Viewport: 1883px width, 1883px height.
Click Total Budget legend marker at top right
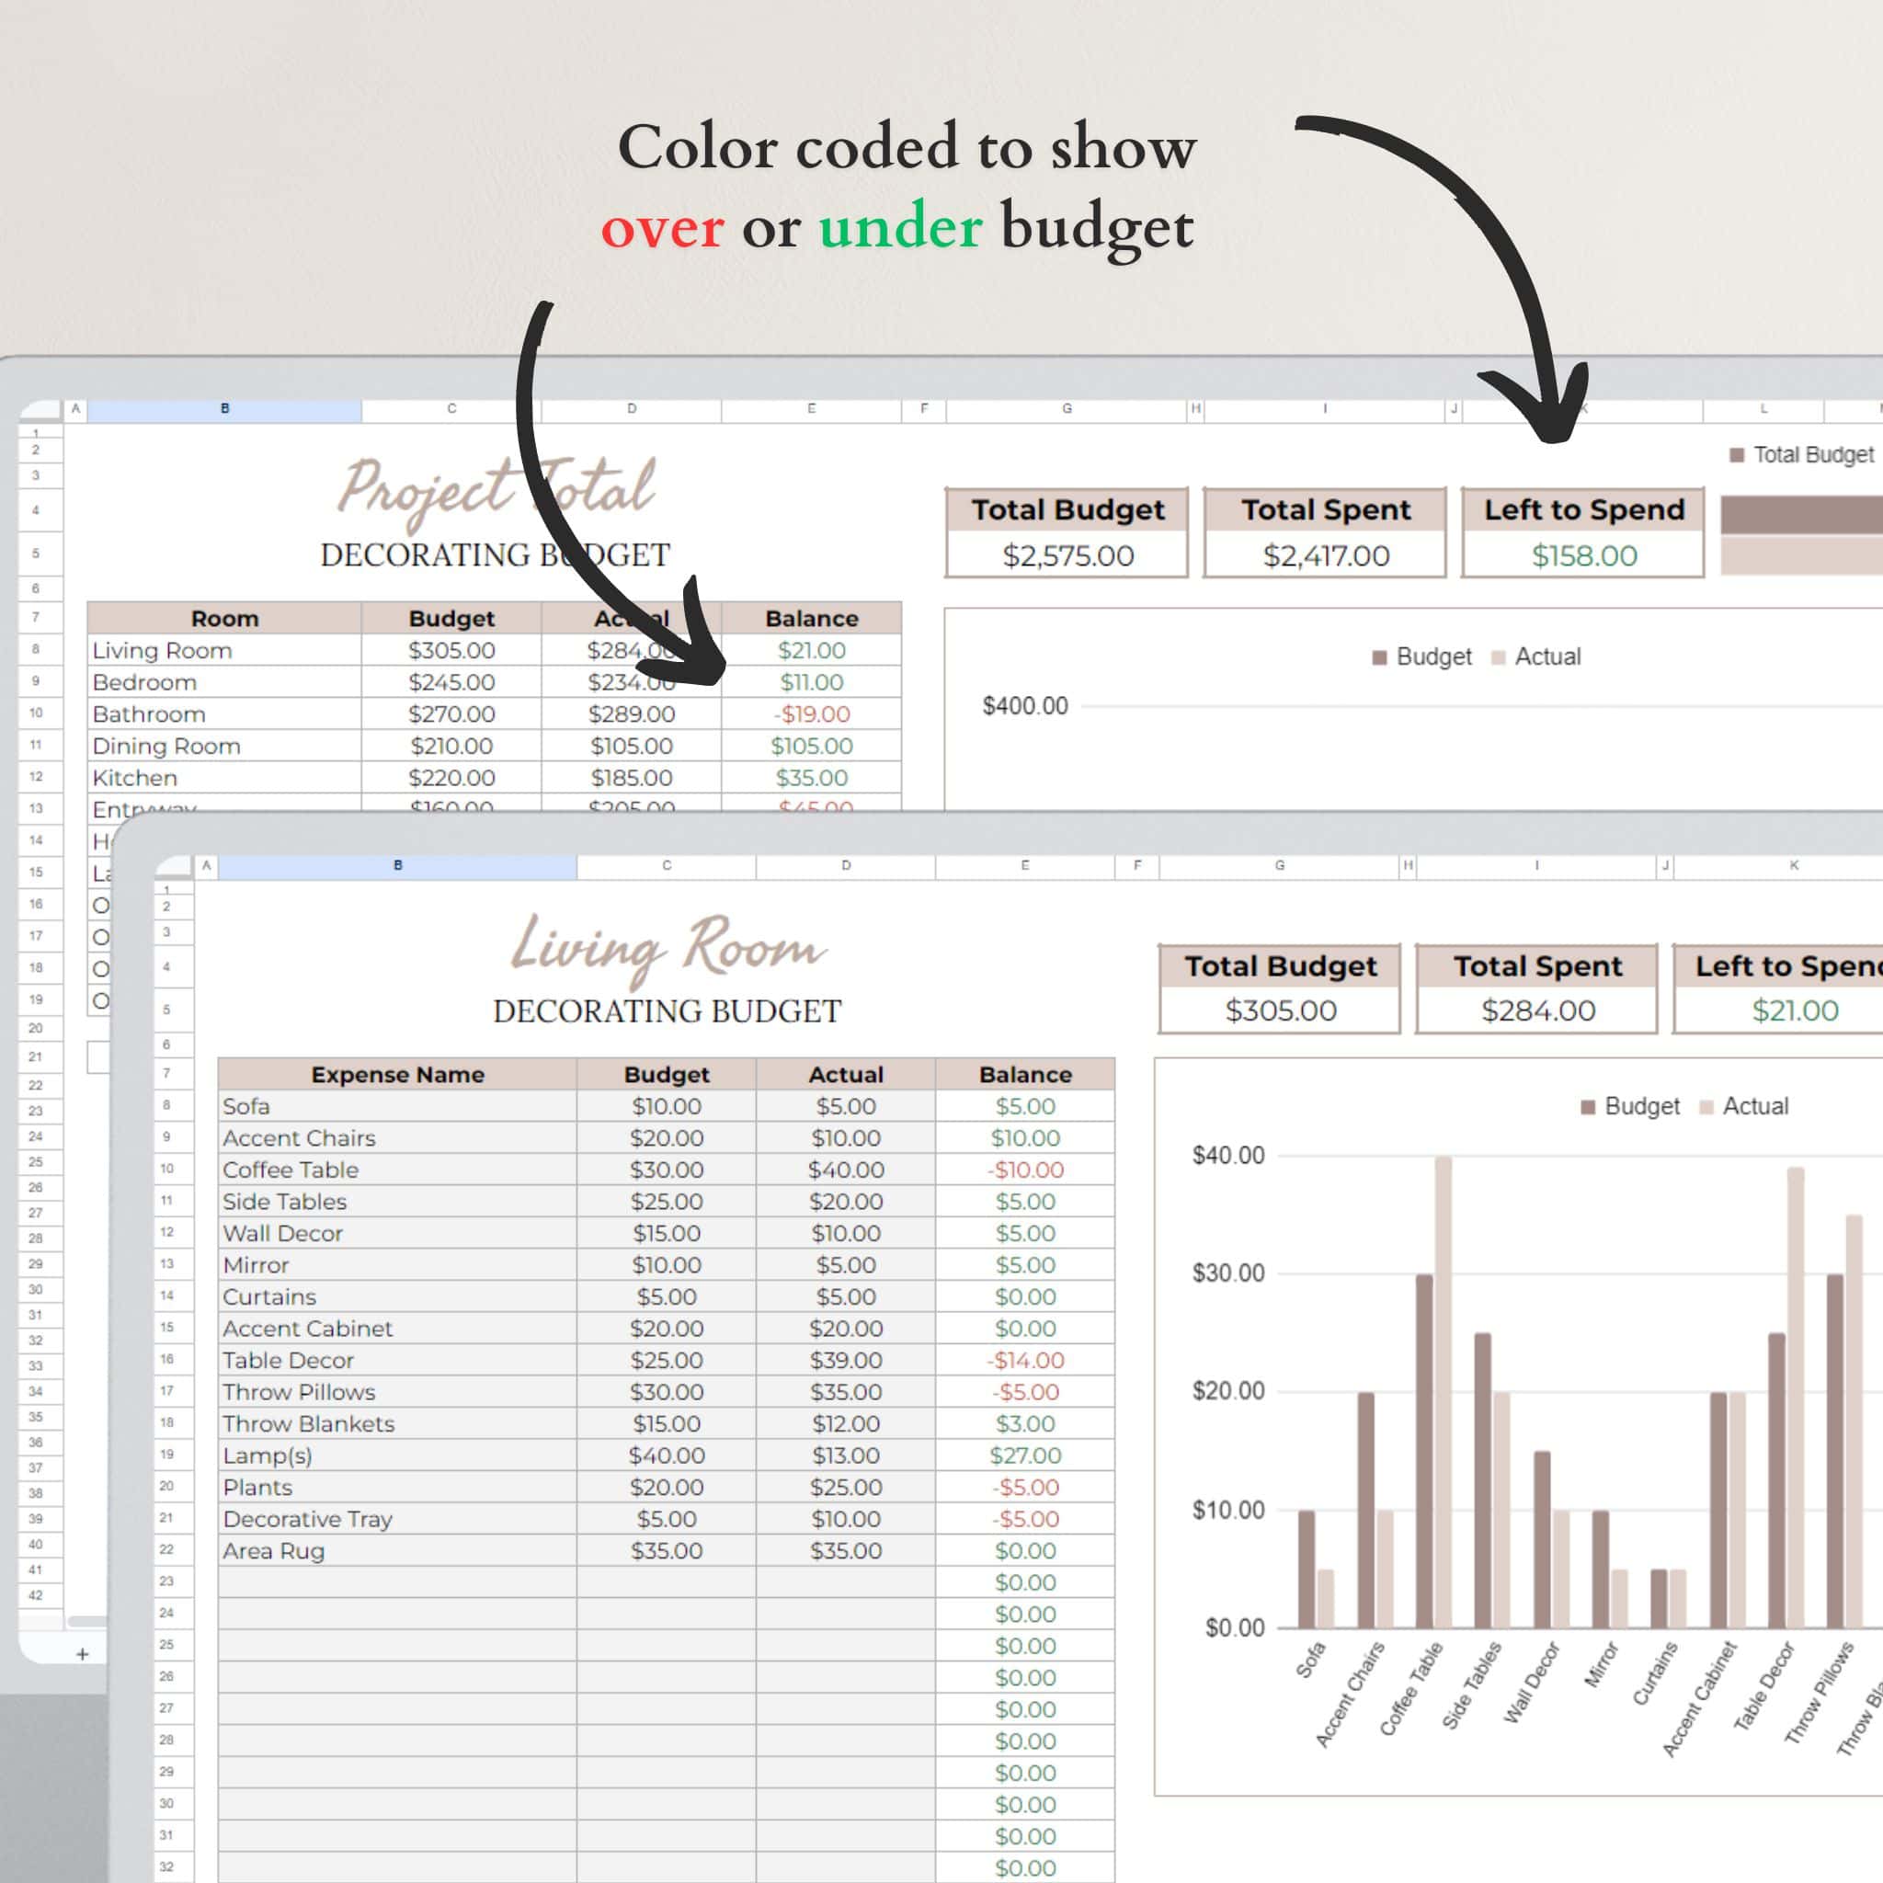click(1737, 455)
